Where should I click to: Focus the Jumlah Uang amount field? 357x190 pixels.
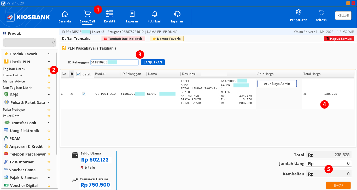click(x=329, y=164)
